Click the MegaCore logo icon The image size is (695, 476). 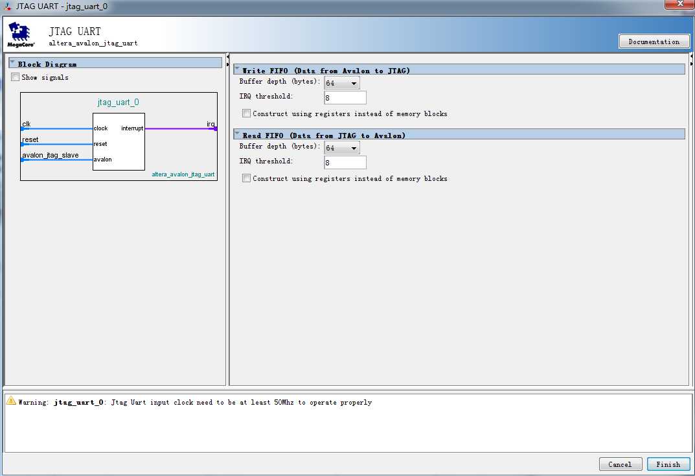(x=21, y=34)
